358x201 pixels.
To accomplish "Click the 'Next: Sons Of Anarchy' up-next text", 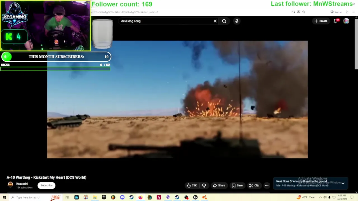I will [x=302, y=181].
